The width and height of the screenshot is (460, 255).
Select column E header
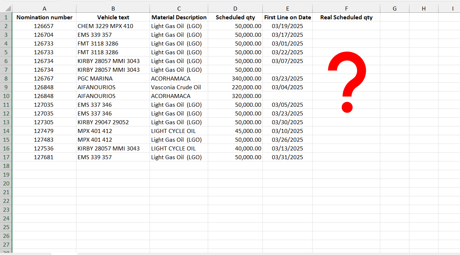coord(287,8)
